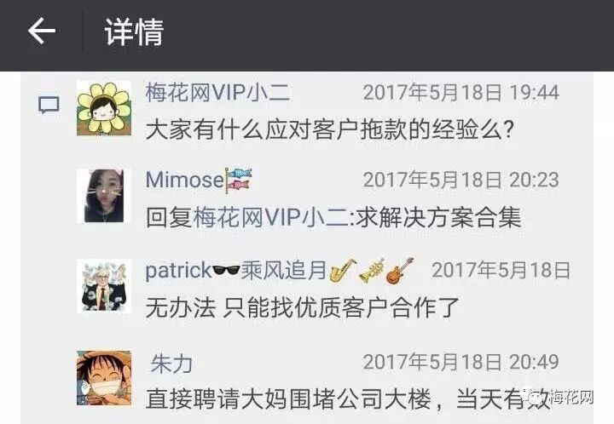Tap the saxophone emoji in patrick's name
Viewport: 614px width, 424px height.
point(343,270)
